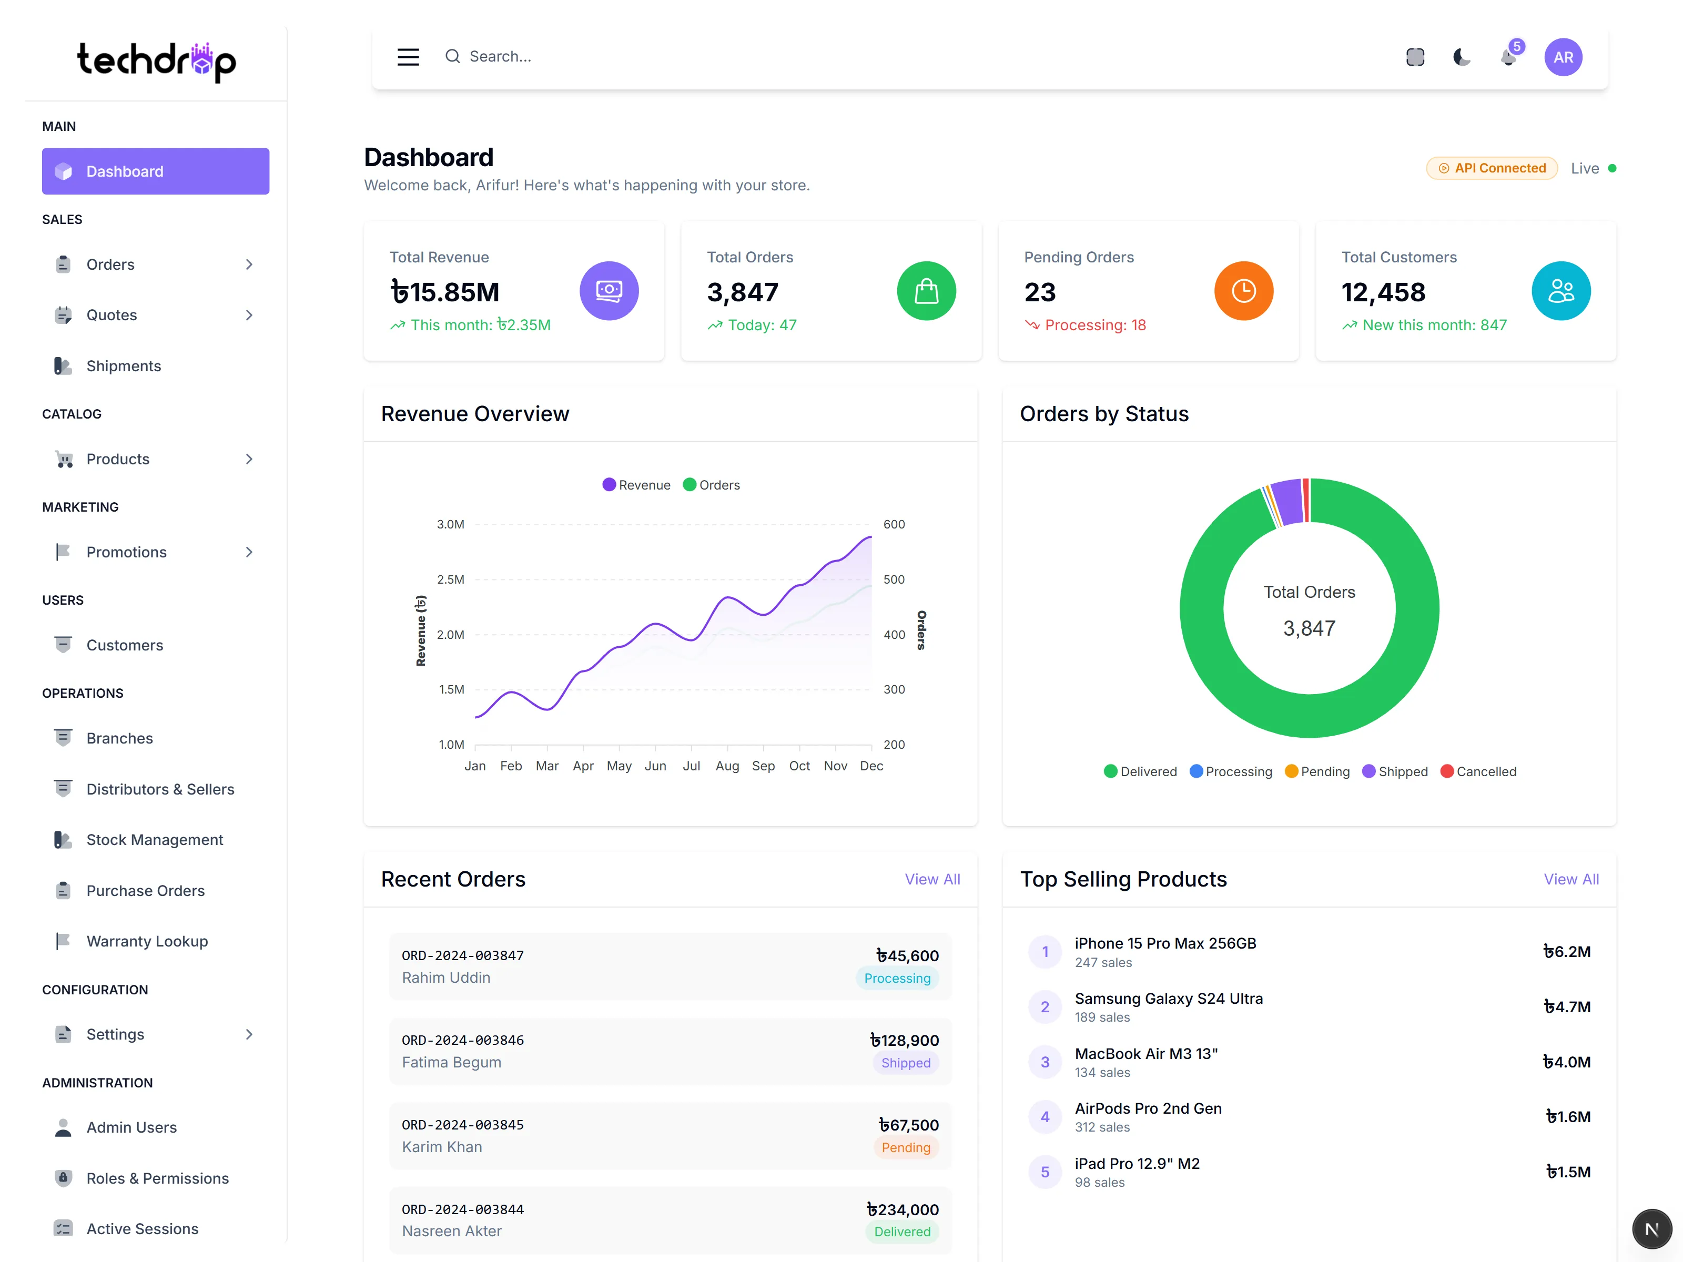Toggle the Orders series in the chart legend

pos(711,485)
